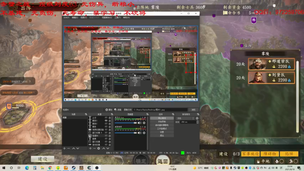
Task: Add a new source with plus icon
Action: click(x=90, y=148)
